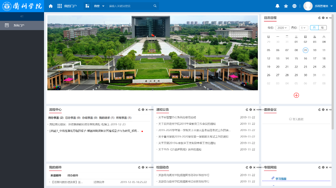
Task: Select day 23 in the calendar
Action: 306,67
